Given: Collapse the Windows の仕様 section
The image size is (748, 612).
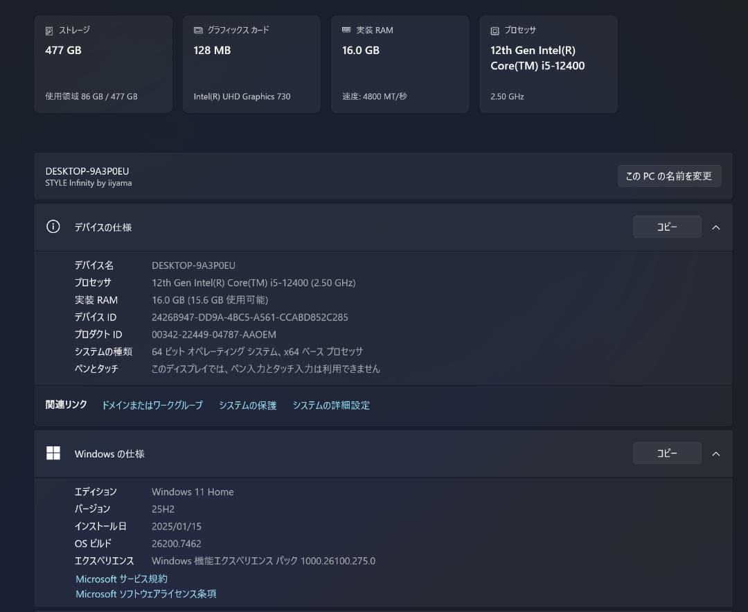Looking at the screenshot, I should [x=716, y=453].
